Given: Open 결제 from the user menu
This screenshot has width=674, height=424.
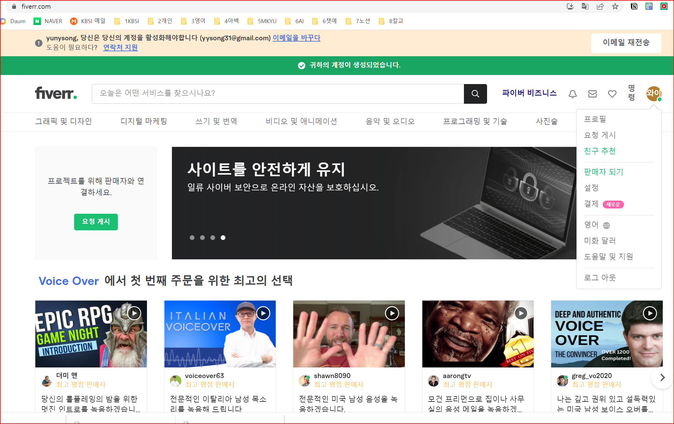Looking at the screenshot, I should [591, 204].
